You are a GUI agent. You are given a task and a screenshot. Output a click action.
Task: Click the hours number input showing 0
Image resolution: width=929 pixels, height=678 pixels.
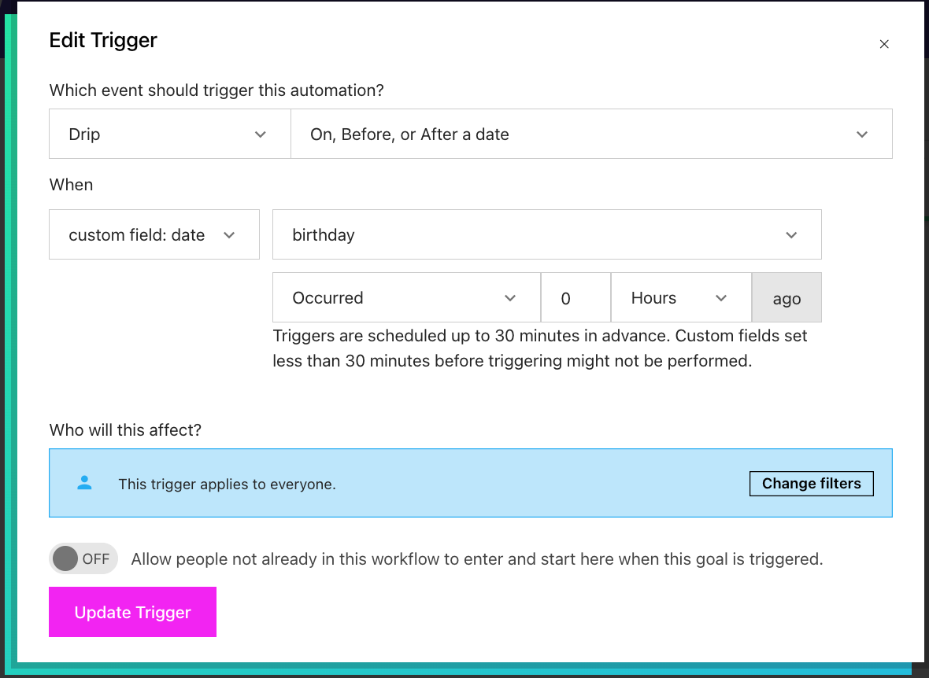point(576,297)
